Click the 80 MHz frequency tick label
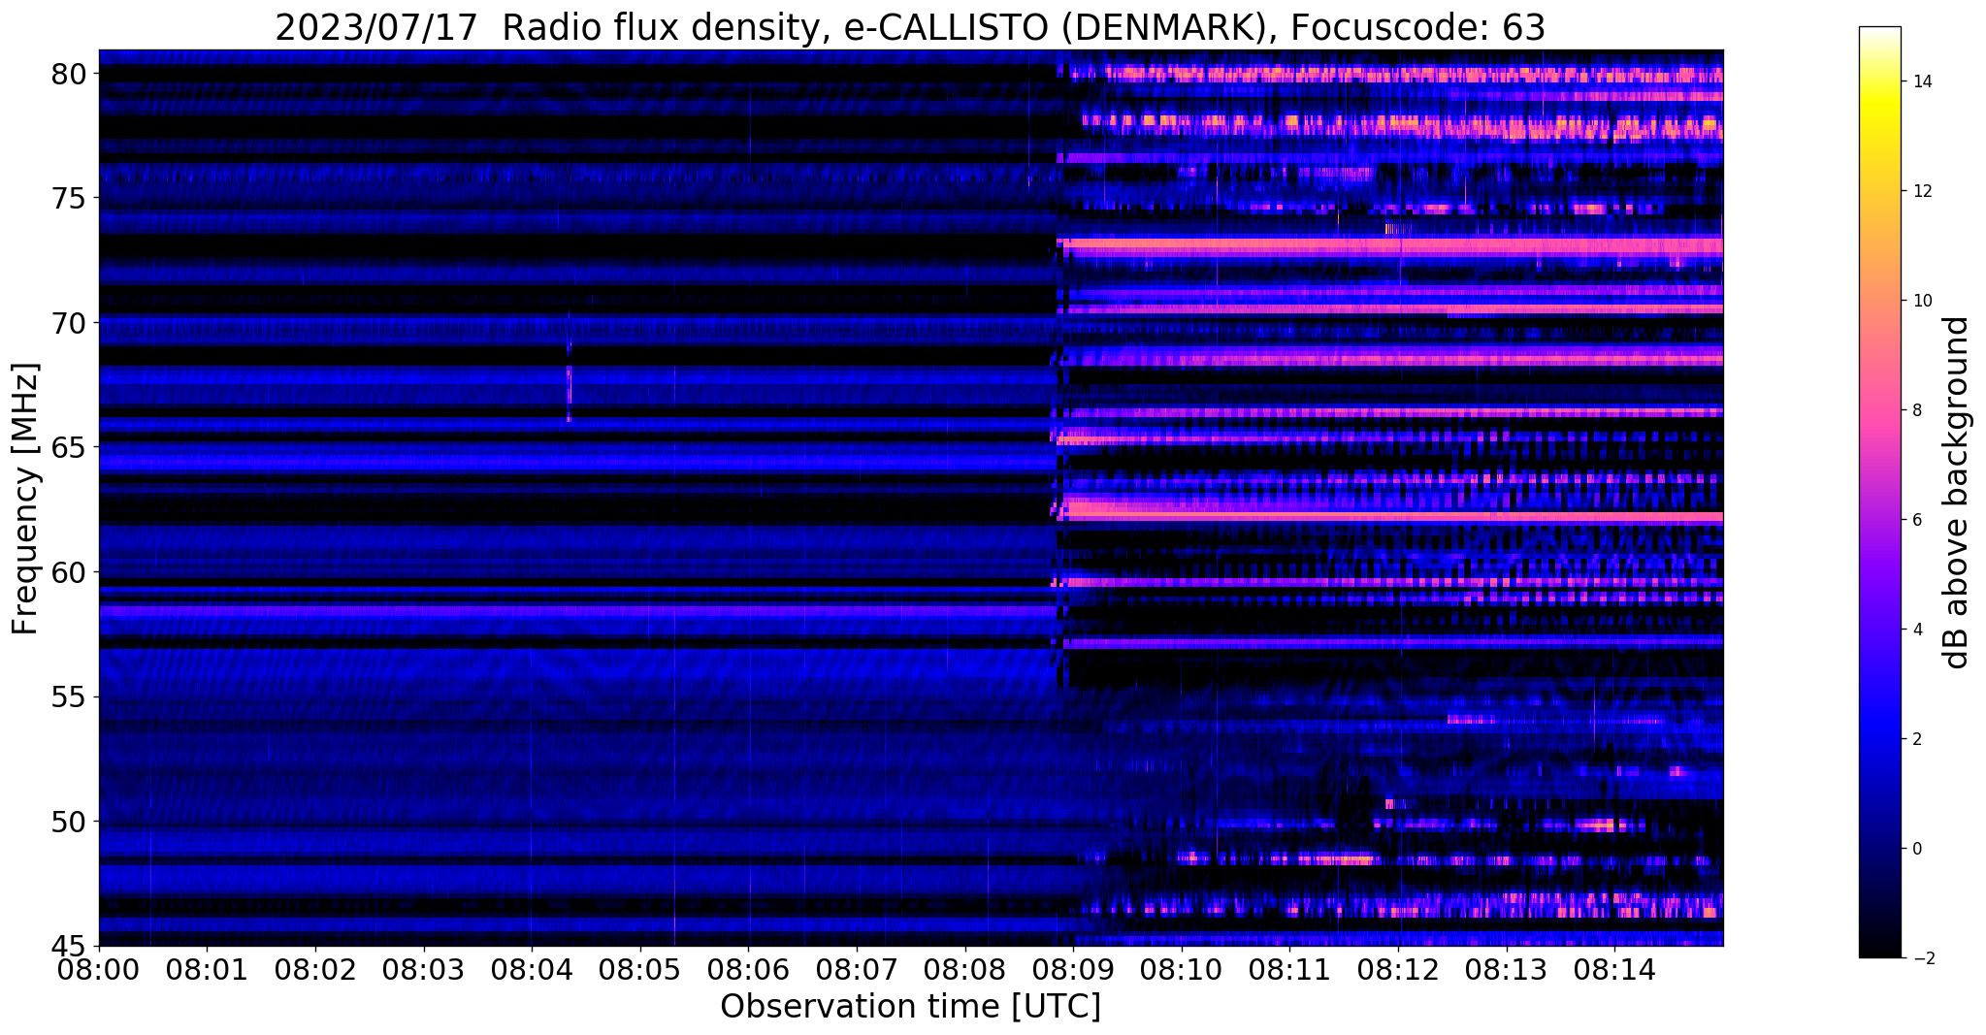The height and width of the screenshot is (1035, 1986). tap(67, 74)
